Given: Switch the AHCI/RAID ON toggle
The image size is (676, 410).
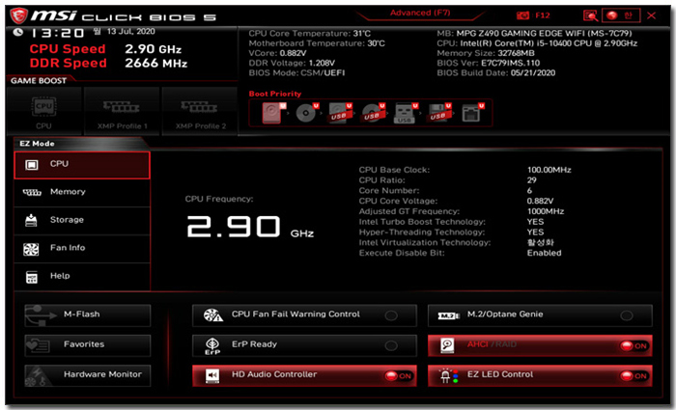Looking at the screenshot, I should coord(634,345).
